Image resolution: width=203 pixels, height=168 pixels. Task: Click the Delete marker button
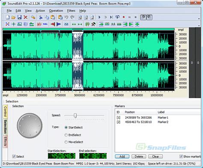tap(139, 156)
